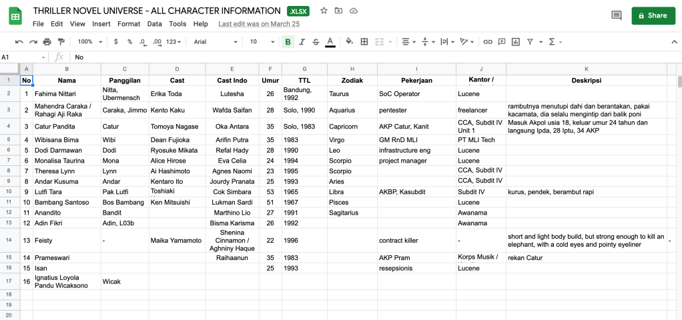Expand the font size dropdown
This screenshot has width=682, height=320.
pos(261,41)
